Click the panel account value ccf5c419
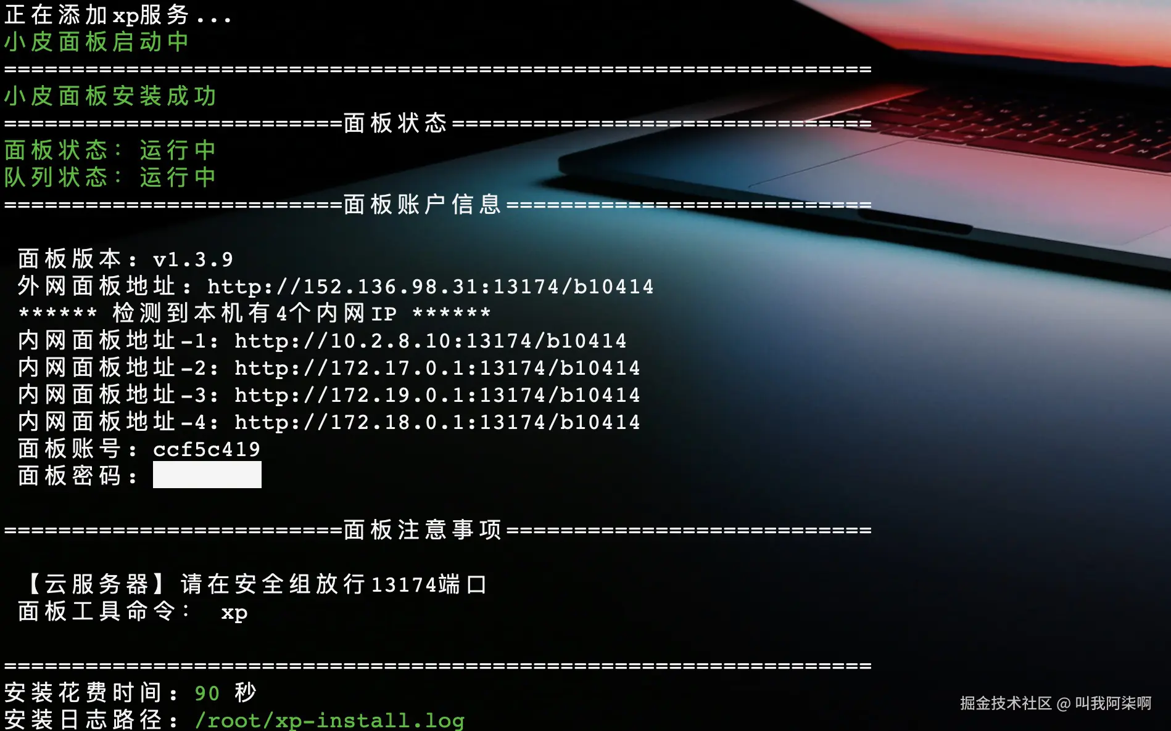The height and width of the screenshot is (731, 1171). coord(207,449)
